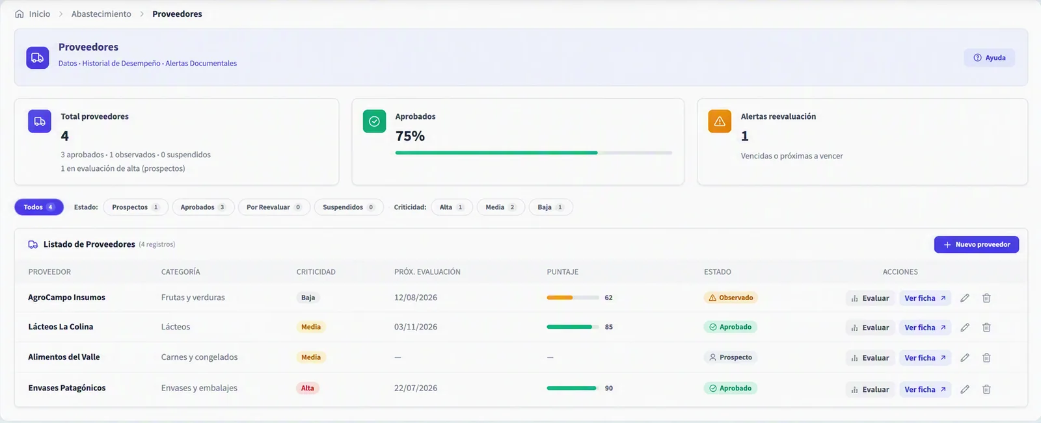The width and height of the screenshot is (1041, 423).
Task: Filter by Por Reevaluar state
Action: click(274, 207)
